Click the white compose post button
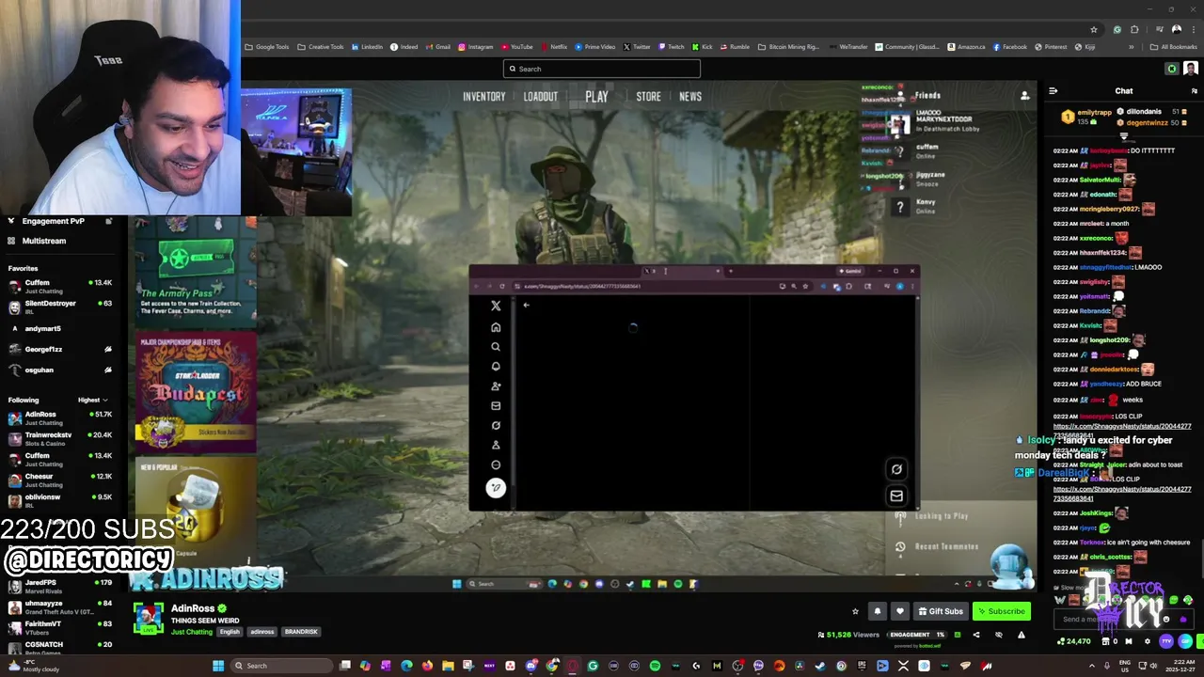1204x677 pixels. [496, 487]
